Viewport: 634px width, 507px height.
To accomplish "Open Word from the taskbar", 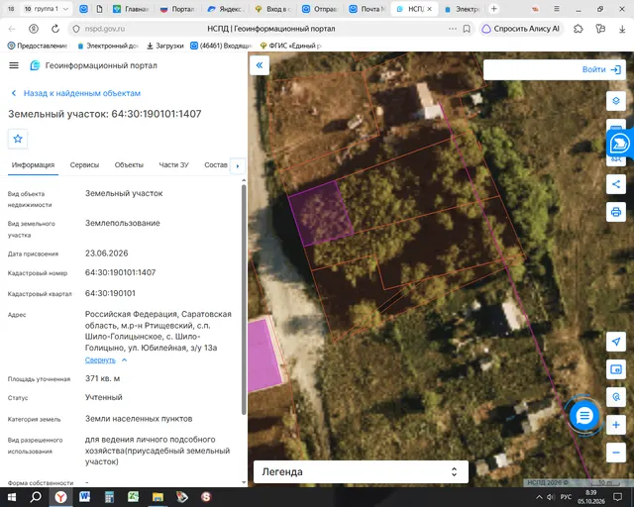I will point(85,497).
